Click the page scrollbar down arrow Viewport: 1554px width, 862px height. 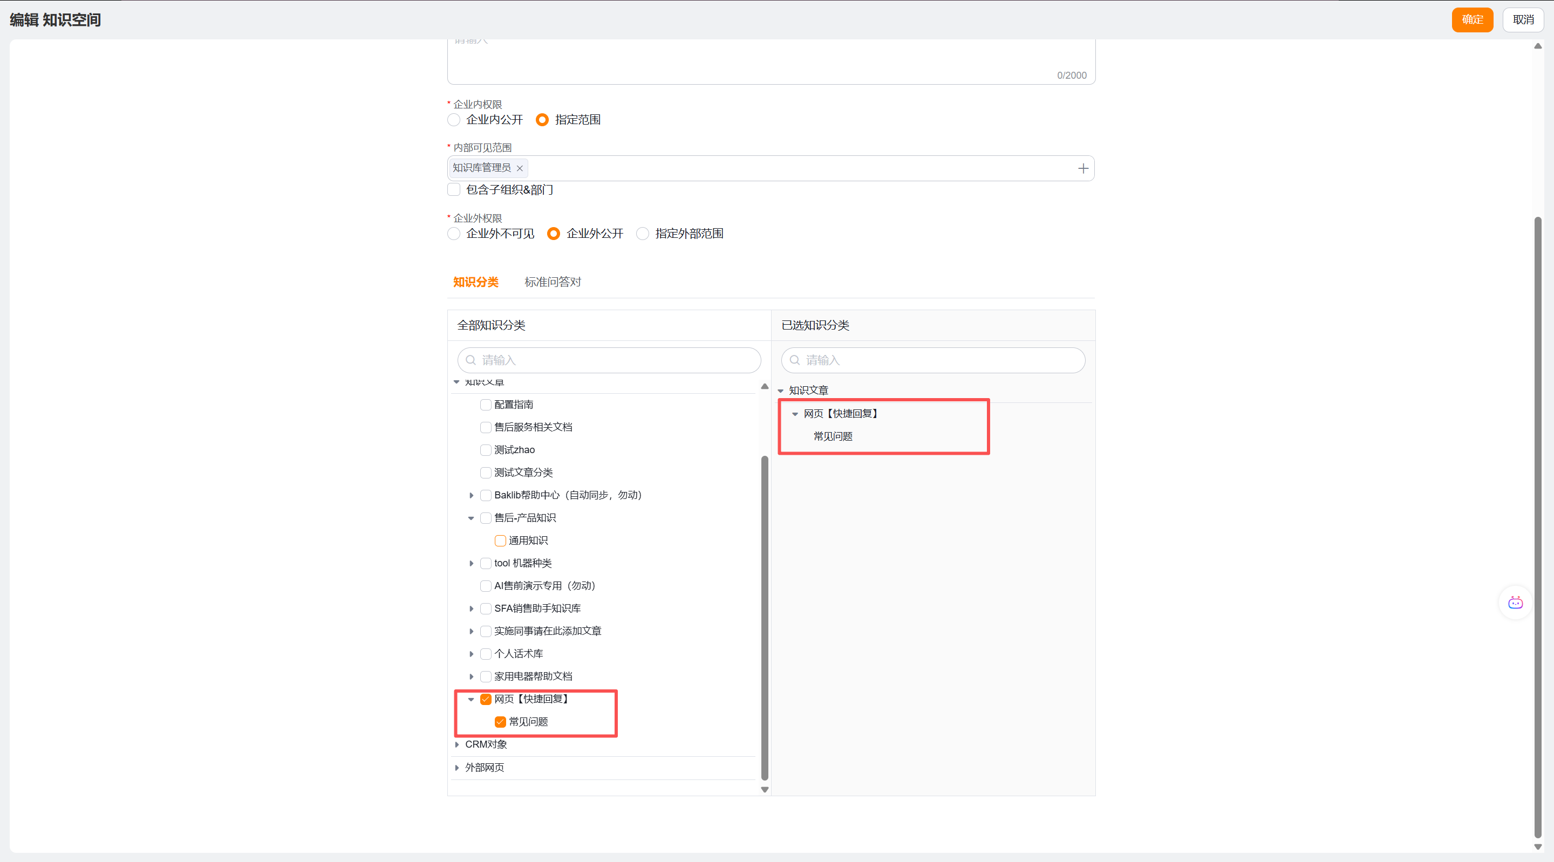click(1538, 847)
